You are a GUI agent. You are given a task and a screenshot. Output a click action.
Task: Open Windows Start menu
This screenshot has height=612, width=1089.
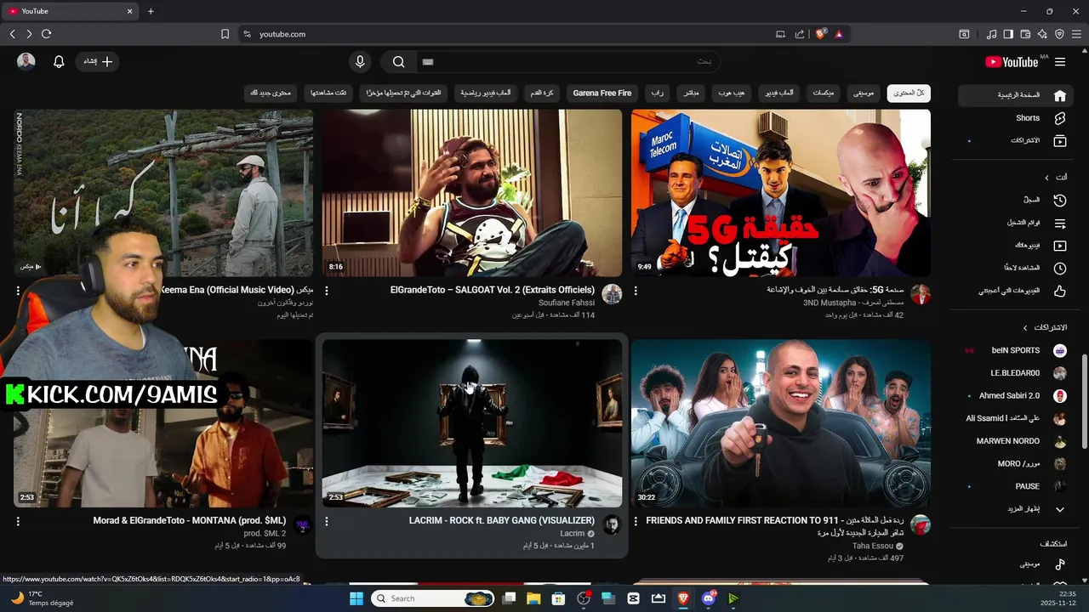coord(356,598)
